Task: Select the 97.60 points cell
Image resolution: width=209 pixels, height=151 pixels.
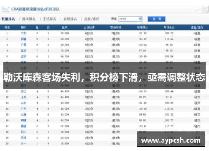Action: pos(143,50)
